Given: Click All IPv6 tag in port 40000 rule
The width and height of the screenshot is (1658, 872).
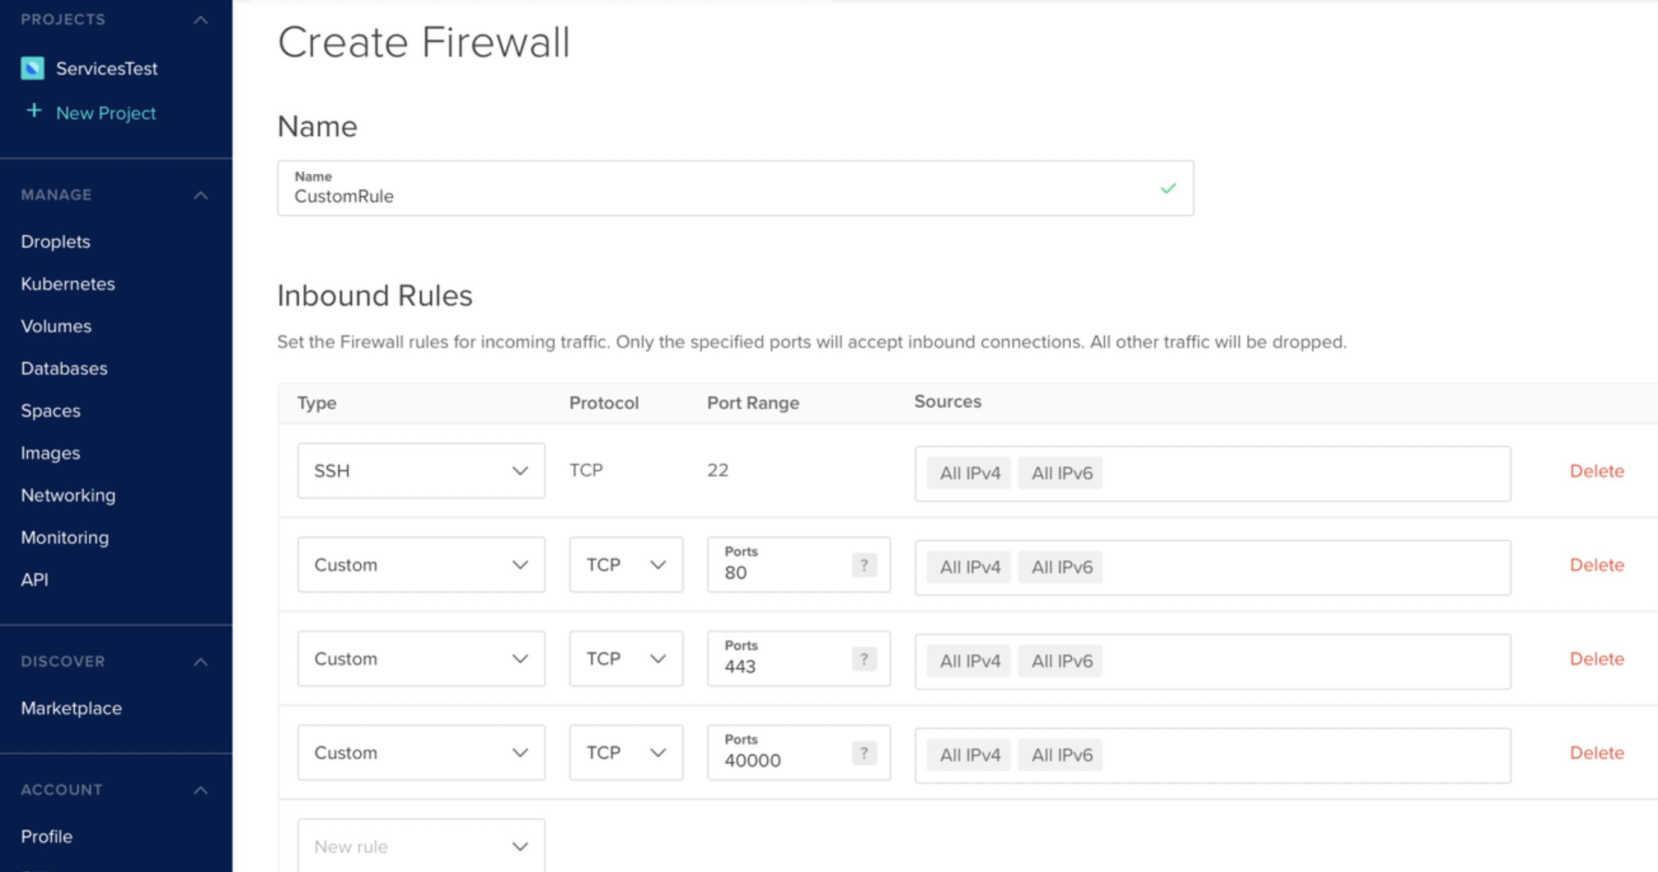Looking at the screenshot, I should pyautogui.click(x=1060, y=755).
